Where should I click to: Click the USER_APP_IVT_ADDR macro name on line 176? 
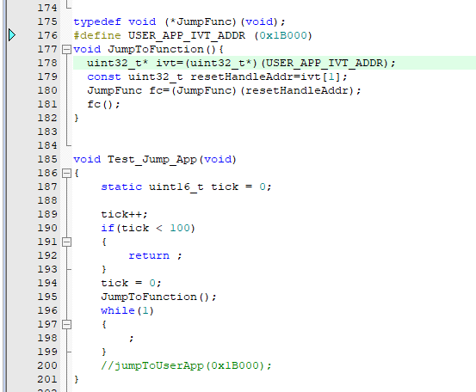point(187,36)
